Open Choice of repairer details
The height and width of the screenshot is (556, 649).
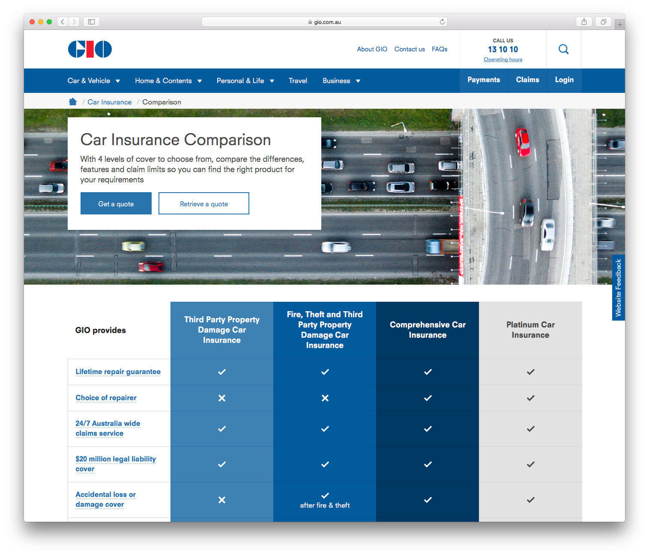(106, 398)
